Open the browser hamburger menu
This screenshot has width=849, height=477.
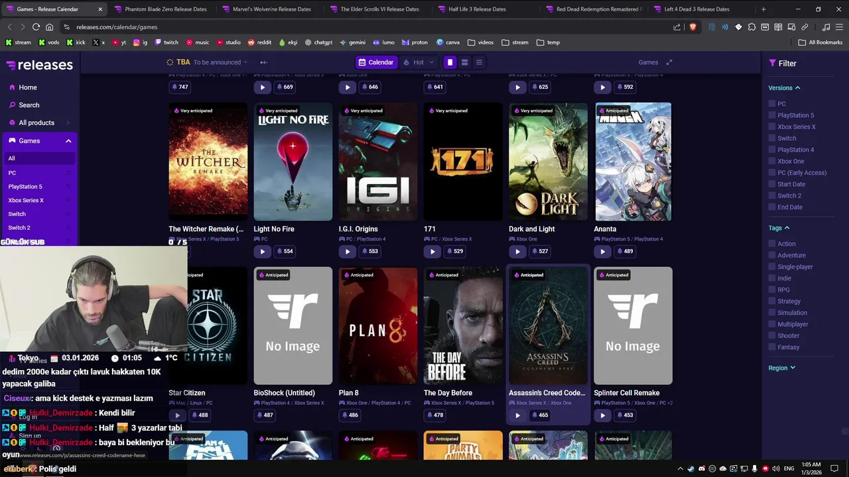tap(839, 27)
